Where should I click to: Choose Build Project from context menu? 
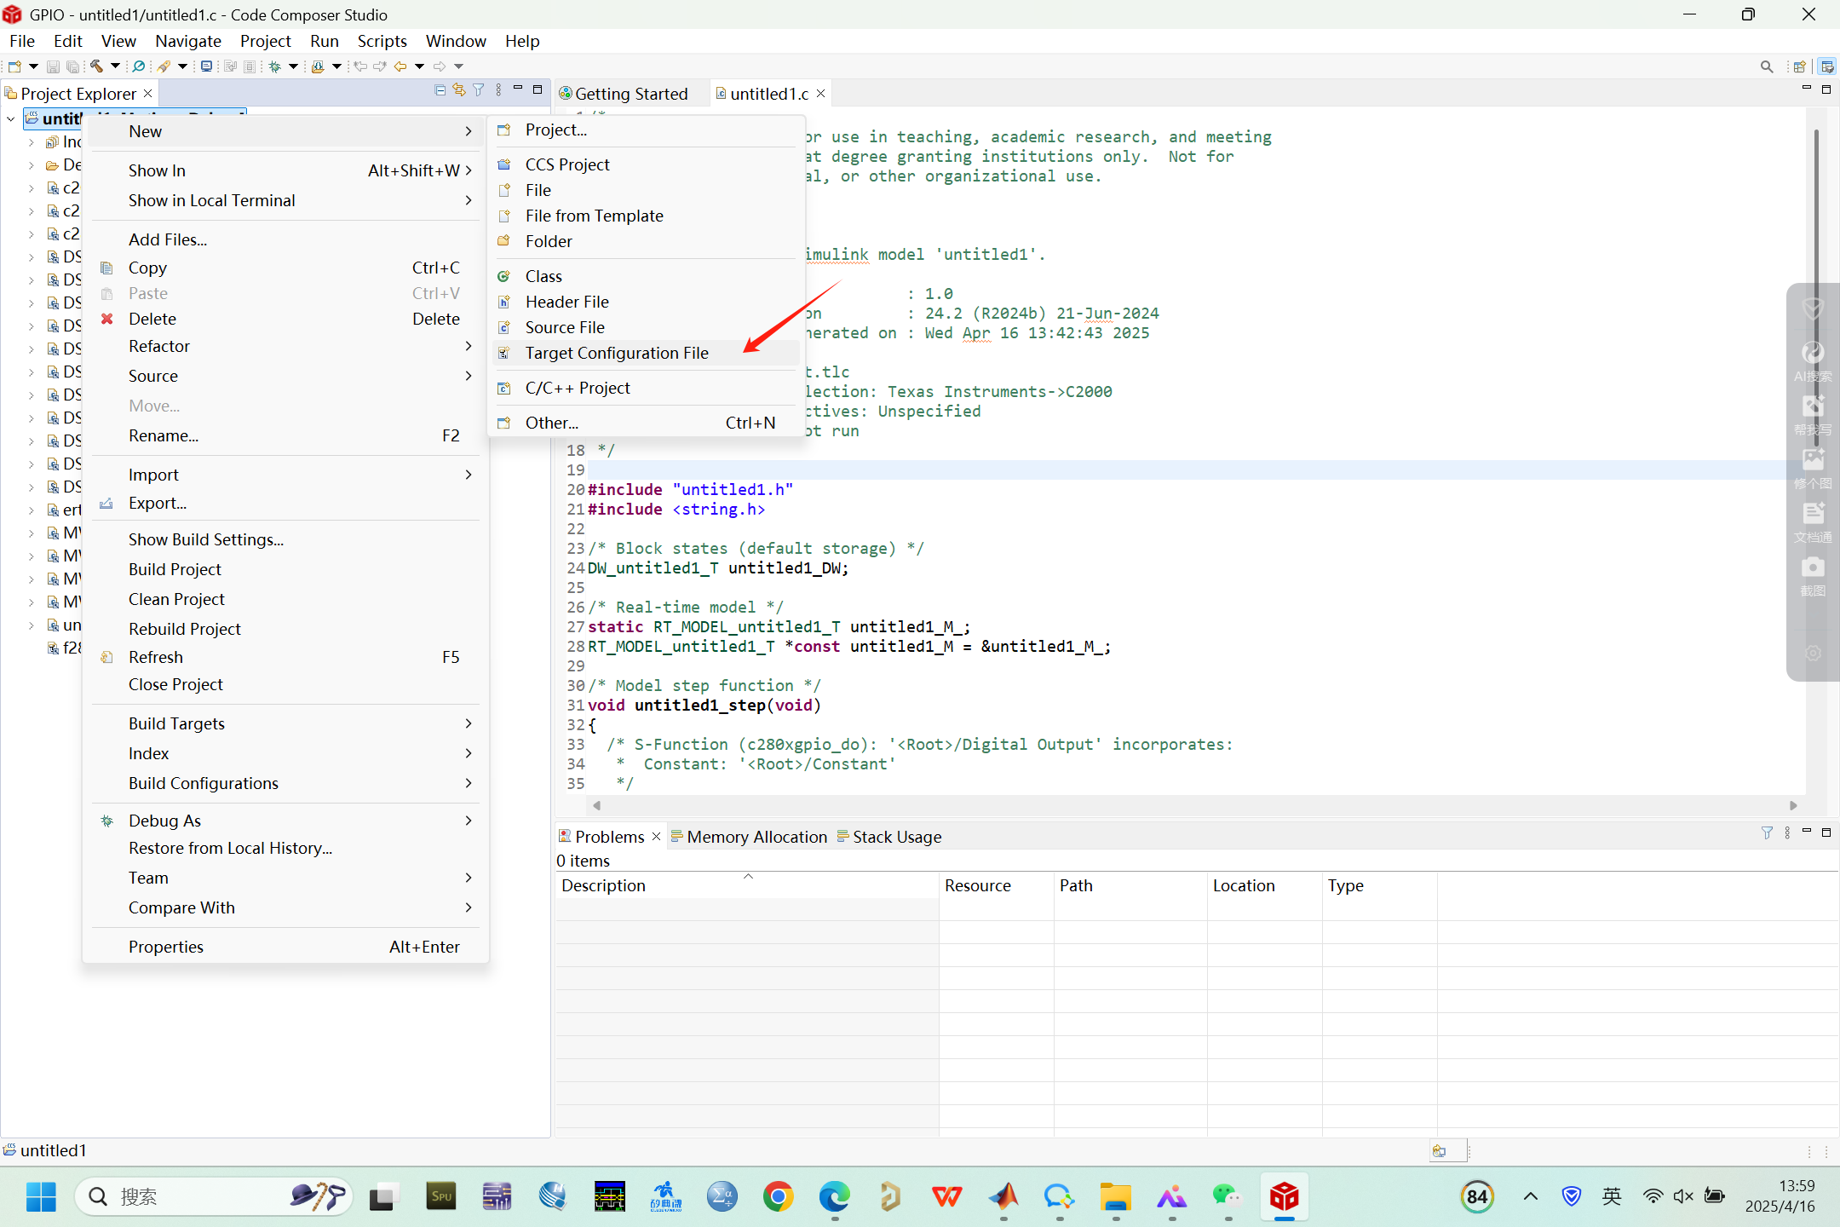coord(175,569)
